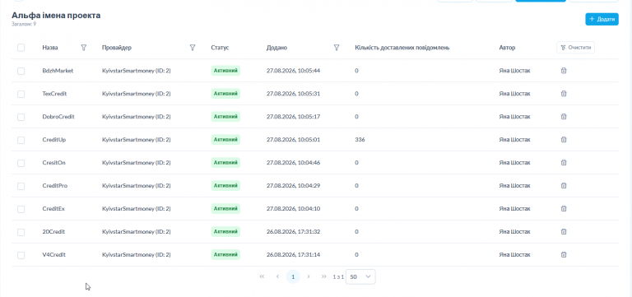The image size is (632, 297).
Task: Delete the TexCredit row with trash icon
Action: 564,94
